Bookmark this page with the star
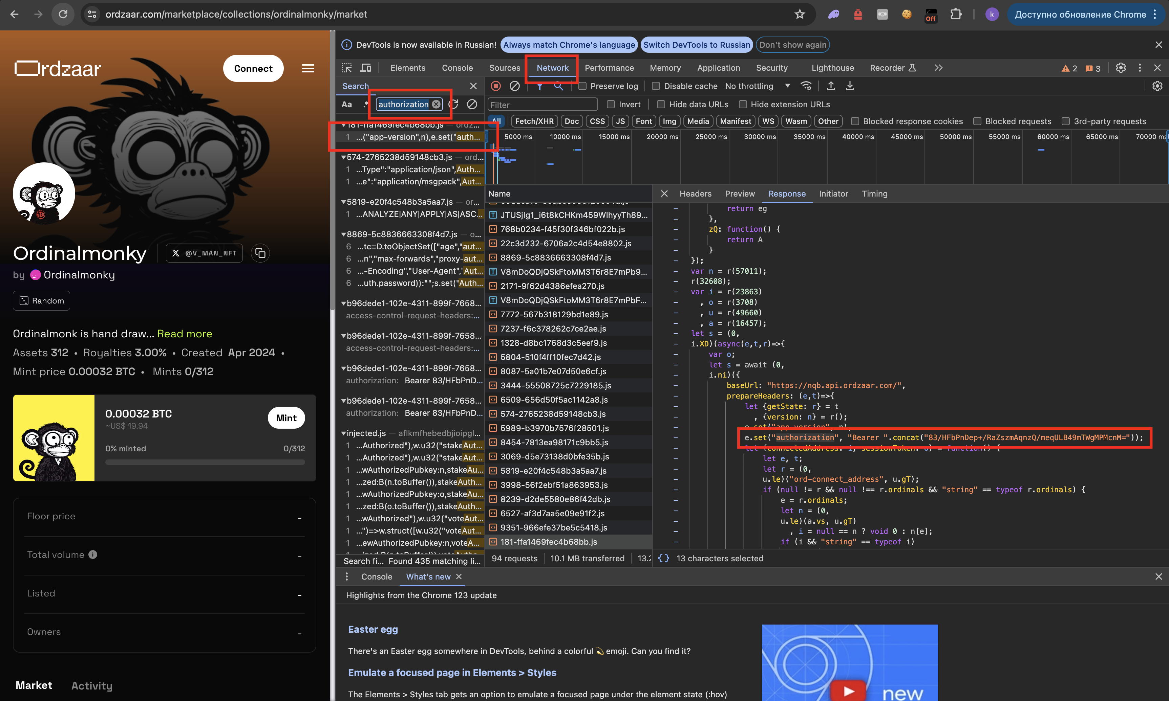Image resolution: width=1169 pixels, height=701 pixels. click(799, 14)
